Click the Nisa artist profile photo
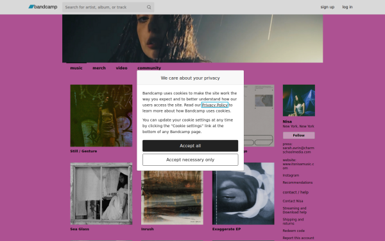 pos(299,100)
